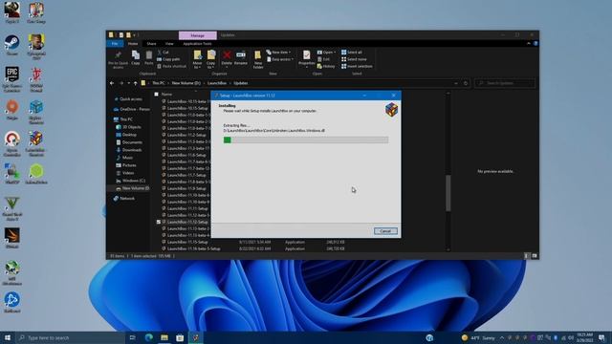Uncheck the LaunchBox-11.12-Setup file checkbox
The image size is (612, 344).
click(159, 222)
